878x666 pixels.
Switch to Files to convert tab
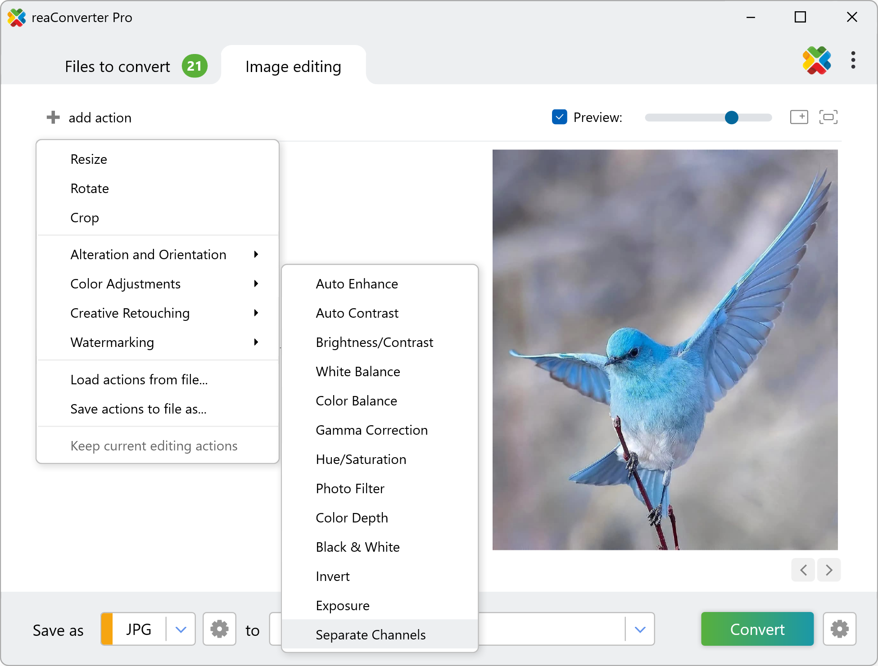[118, 67]
